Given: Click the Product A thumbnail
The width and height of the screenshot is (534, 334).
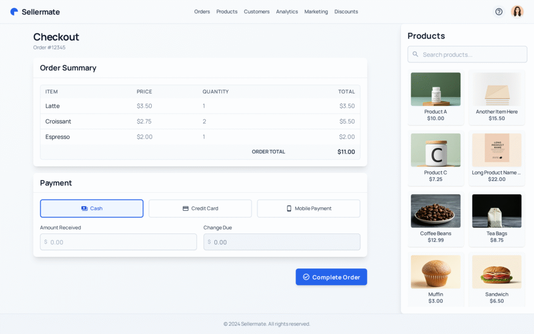Looking at the screenshot, I should pos(435,89).
